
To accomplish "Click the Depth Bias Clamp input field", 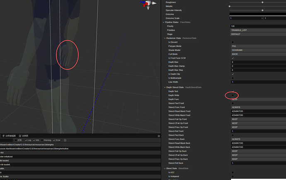I will [x=259, y=66].
